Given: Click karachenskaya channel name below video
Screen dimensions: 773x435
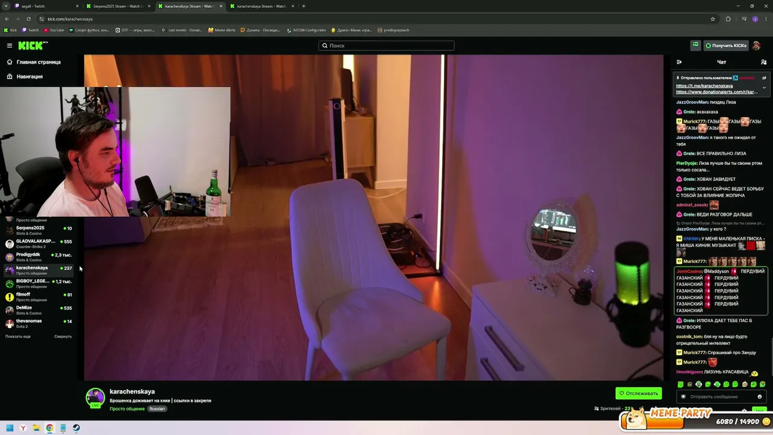Looking at the screenshot, I should (x=132, y=391).
